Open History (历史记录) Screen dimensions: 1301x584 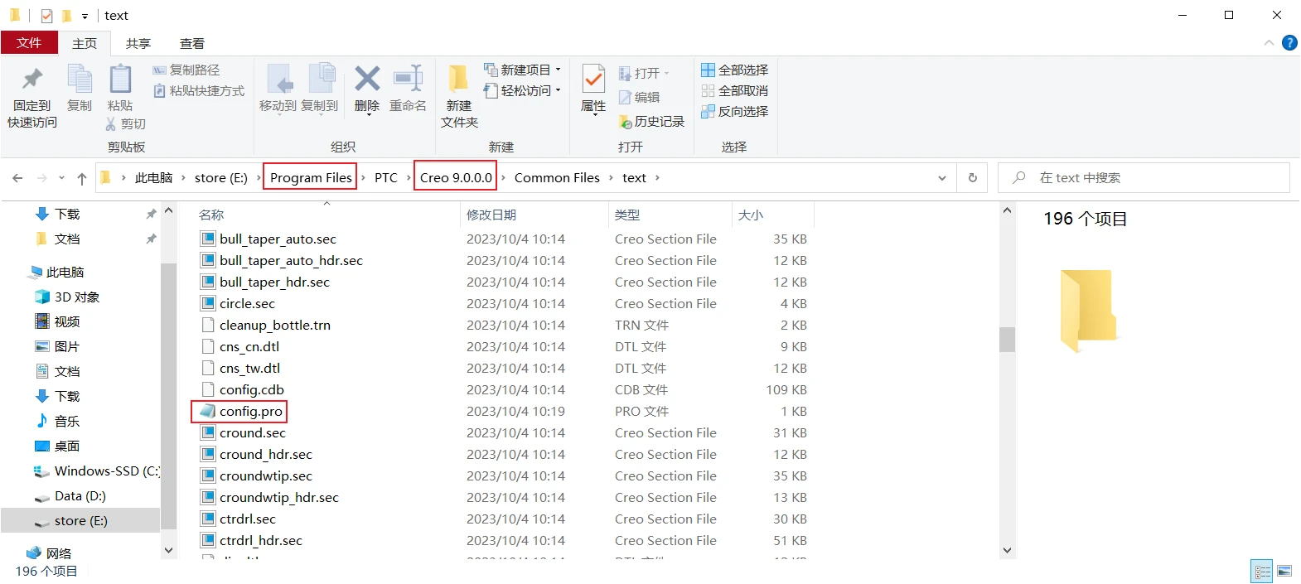(652, 122)
